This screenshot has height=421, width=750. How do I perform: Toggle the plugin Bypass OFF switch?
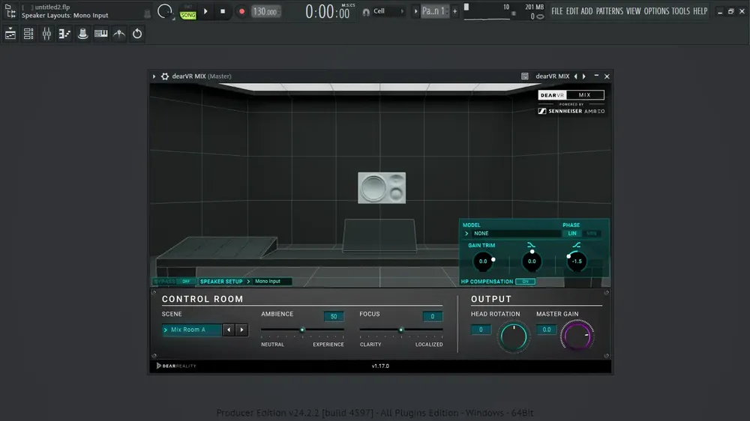[x=186, y=282]
